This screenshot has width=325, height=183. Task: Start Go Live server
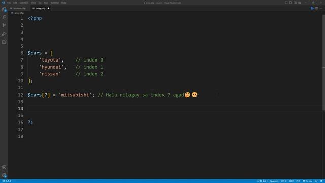point(308,181)
